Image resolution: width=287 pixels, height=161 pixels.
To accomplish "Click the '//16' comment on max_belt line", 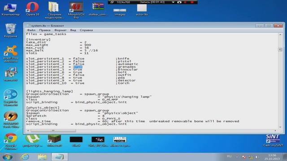I will (x=93, y=51).
